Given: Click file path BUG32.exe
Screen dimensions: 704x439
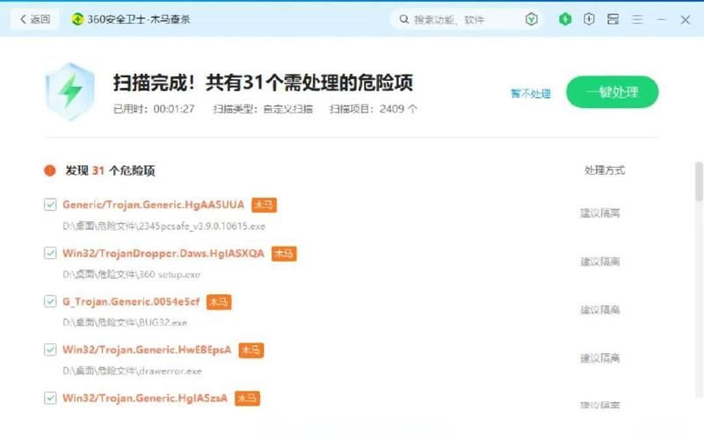Looking at the screenshot, I should pos(125,322).
